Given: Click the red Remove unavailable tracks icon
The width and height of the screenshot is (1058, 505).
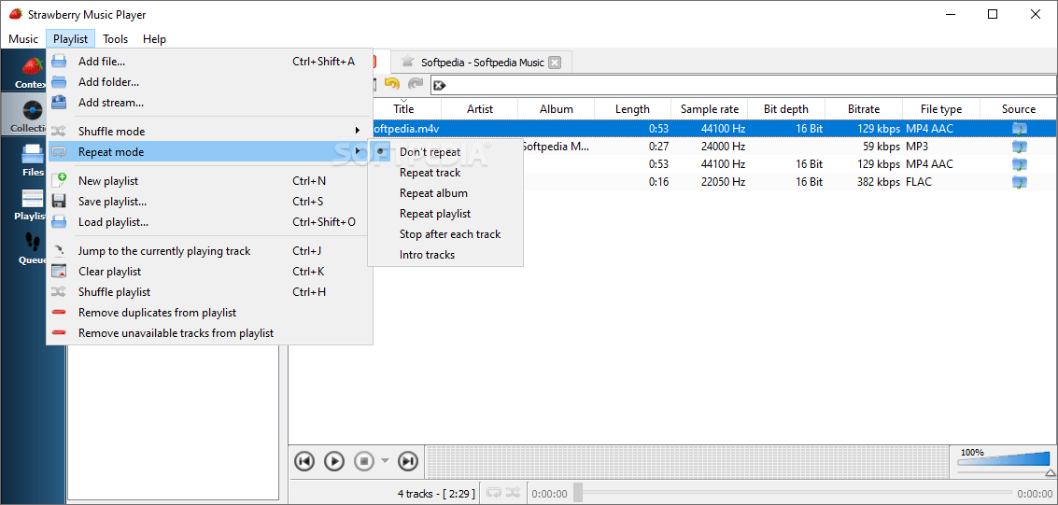Looking at the screenshot, I should coord(60,333).
